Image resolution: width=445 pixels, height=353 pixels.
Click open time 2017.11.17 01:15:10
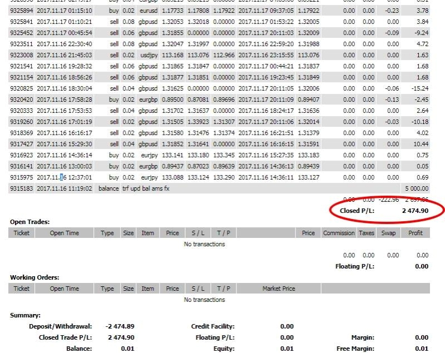[x=65, y=11]
